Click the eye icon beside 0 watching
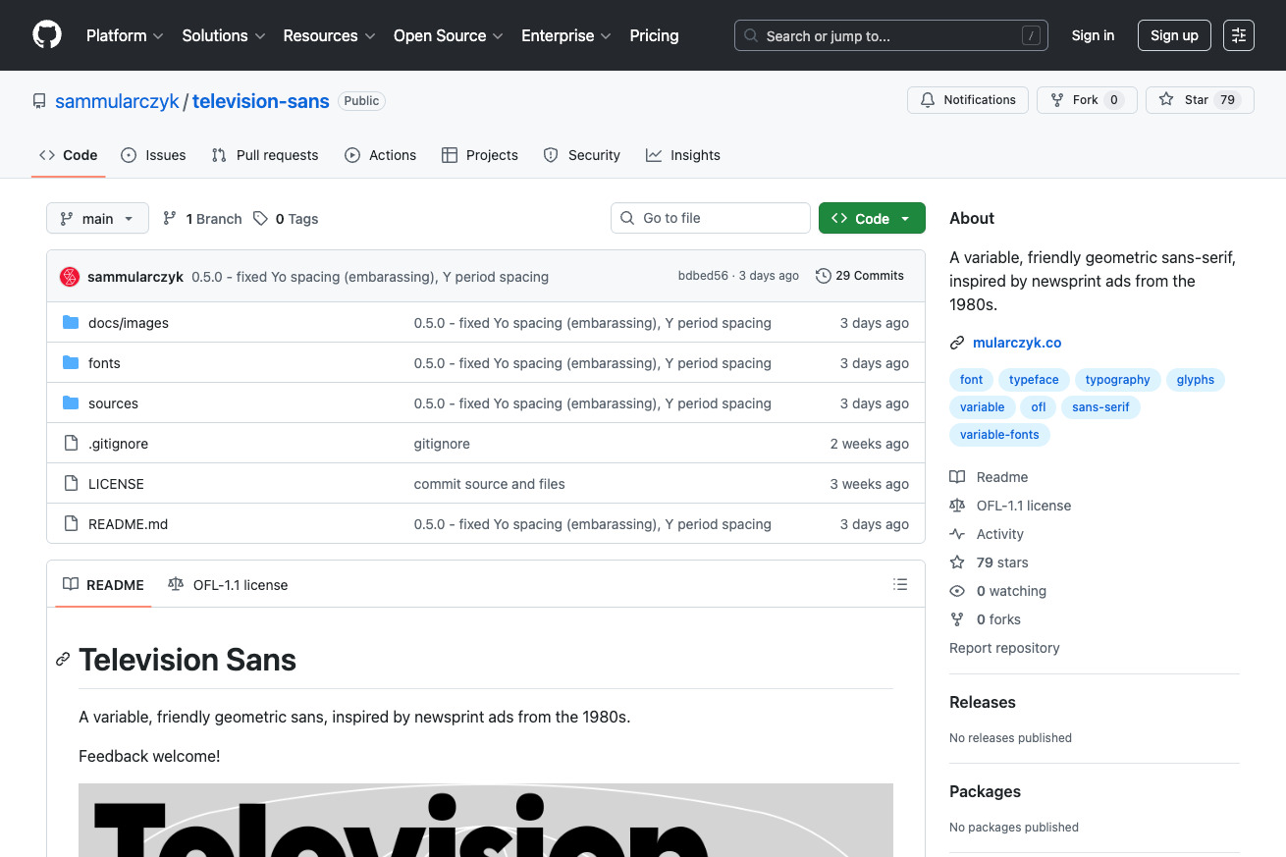This screenshot has width=1286, height=857. click(x=957, y=591)
